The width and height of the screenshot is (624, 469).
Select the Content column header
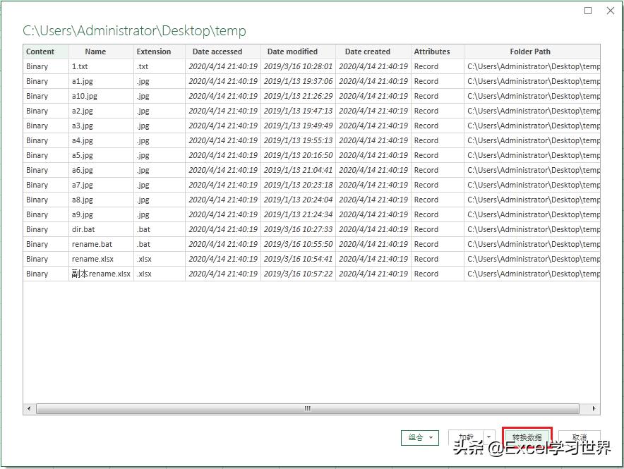coord(40,51)
